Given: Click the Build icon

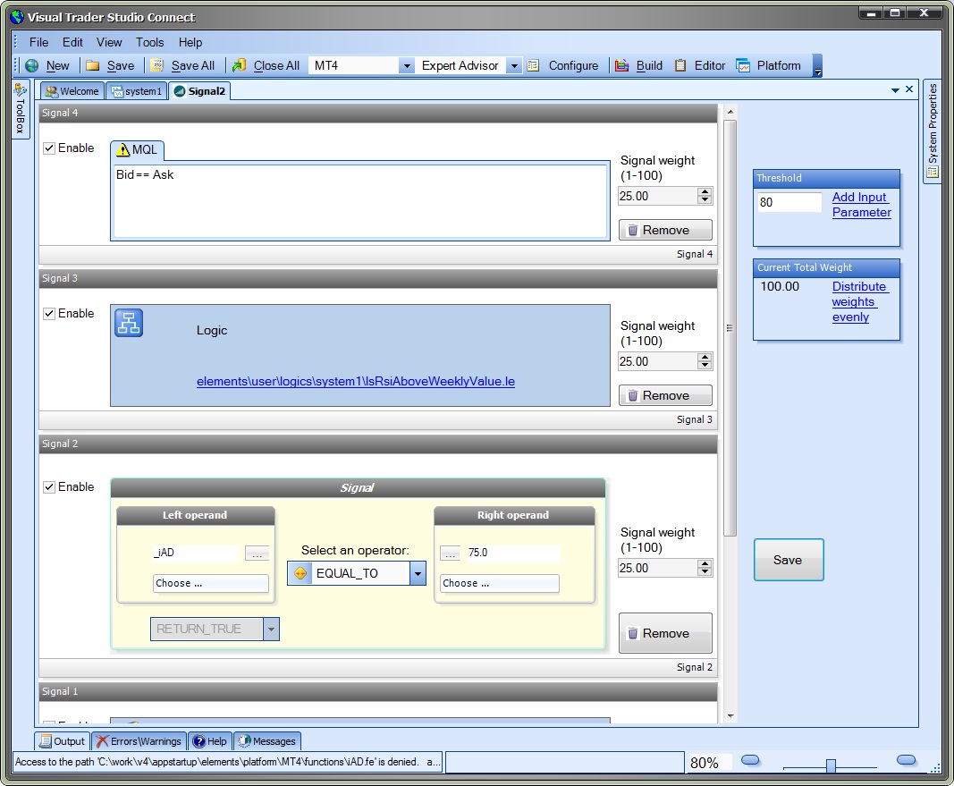Looking at the screenshot, I should (621, 65).
